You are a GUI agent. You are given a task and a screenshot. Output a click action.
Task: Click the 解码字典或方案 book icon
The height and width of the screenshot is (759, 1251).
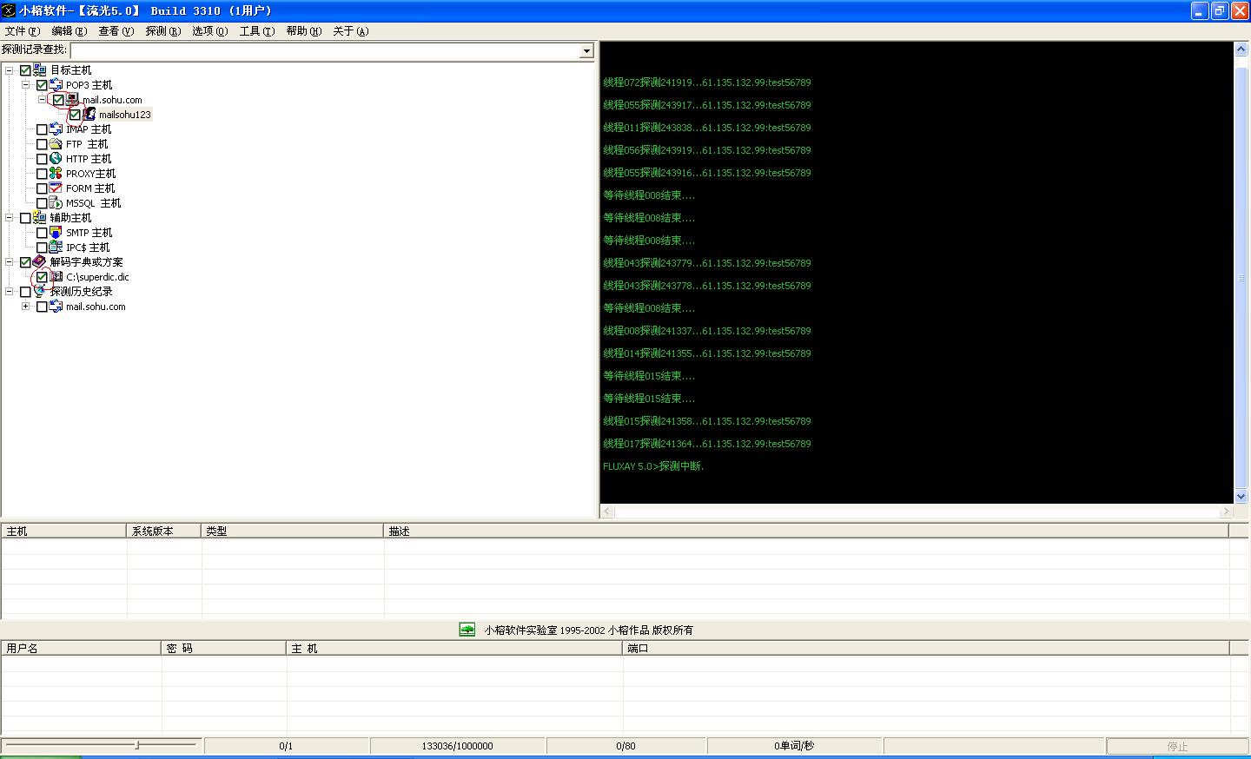click(40, 262)
